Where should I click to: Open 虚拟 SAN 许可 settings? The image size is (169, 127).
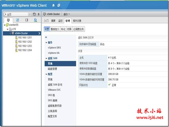pyautogui.click(x=55, y=85)
